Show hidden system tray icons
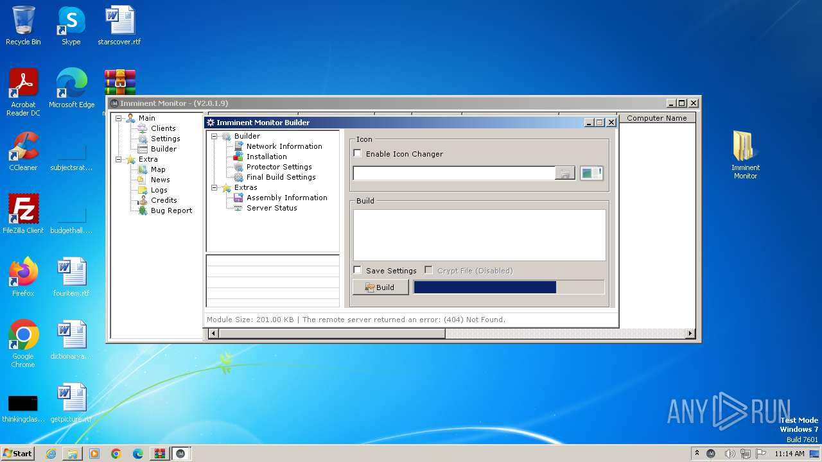822x462 pixels. pyautogui.click(x=697, y=453)
